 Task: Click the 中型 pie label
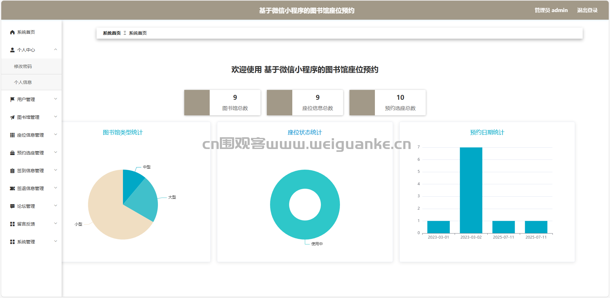(x=147, y=167)
